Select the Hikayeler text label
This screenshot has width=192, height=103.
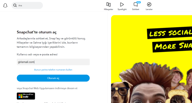click(108, 9)
